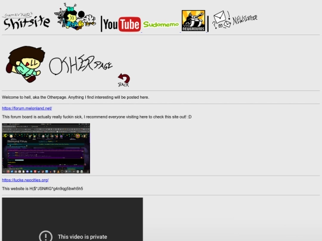Select the 'Welcome to hell, aka the Otherpage' text
322x241 pixels.
(34, 98)
